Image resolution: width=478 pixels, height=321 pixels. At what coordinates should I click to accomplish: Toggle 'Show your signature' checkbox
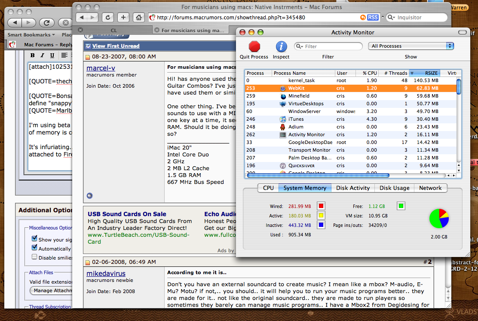point(34,238)
